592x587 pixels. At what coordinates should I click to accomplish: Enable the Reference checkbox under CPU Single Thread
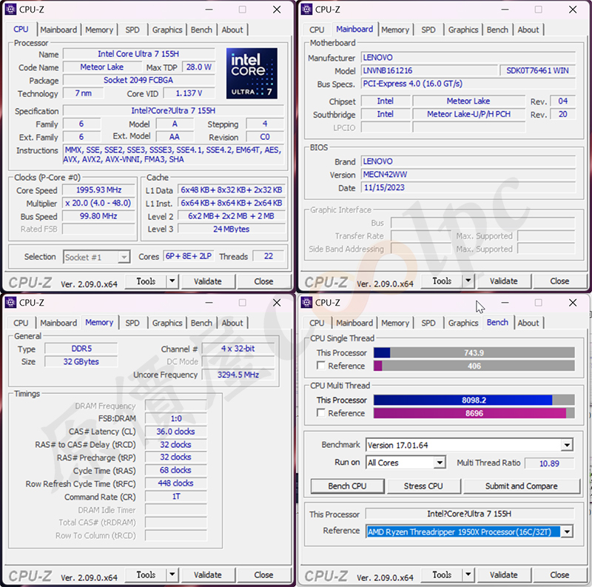[321, 366]
